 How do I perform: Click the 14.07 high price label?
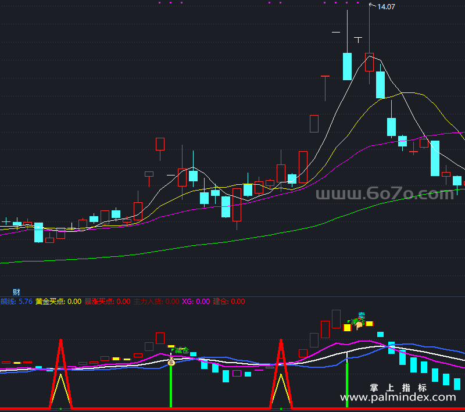point(386,6)
